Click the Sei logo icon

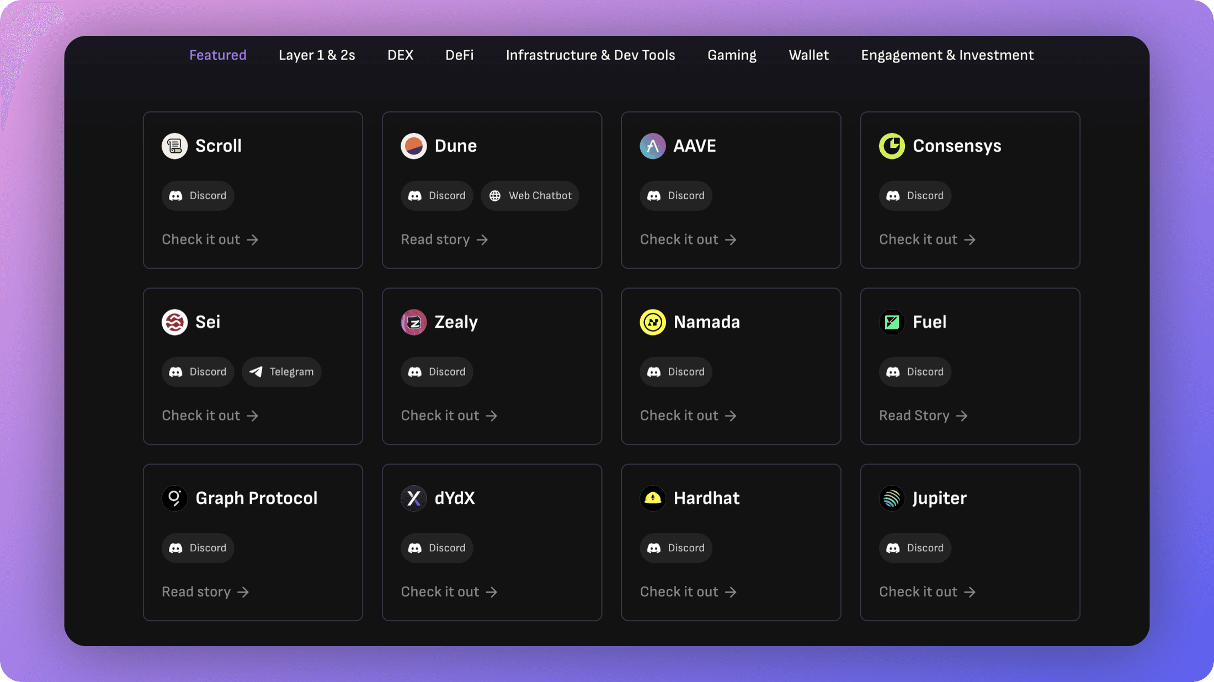tap(174, 322)
